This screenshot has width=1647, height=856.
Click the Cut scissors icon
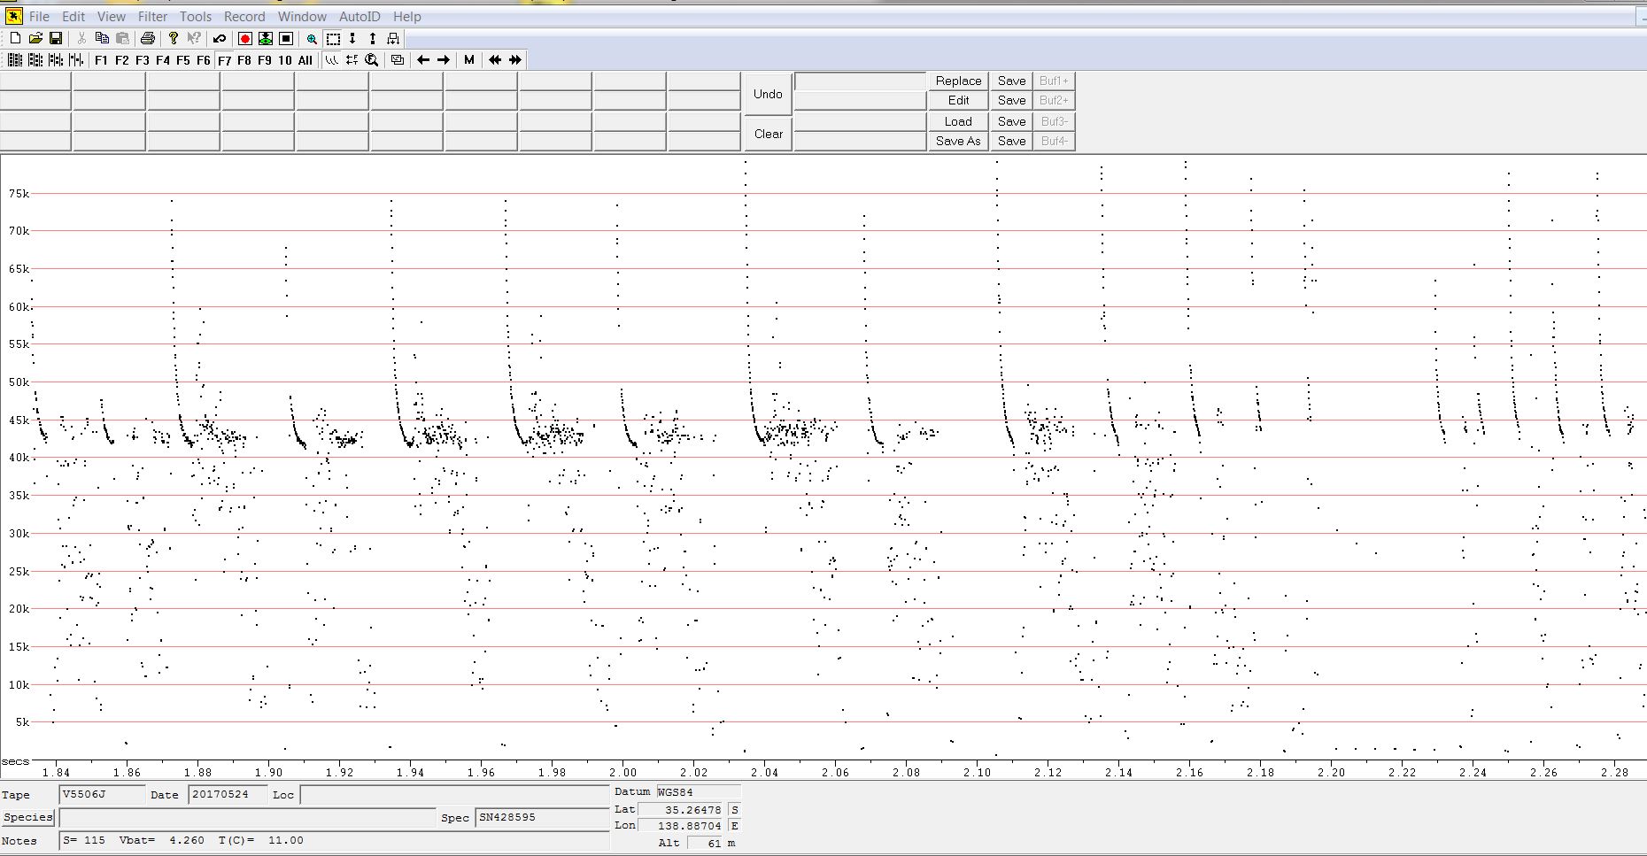tap(81, 38)
